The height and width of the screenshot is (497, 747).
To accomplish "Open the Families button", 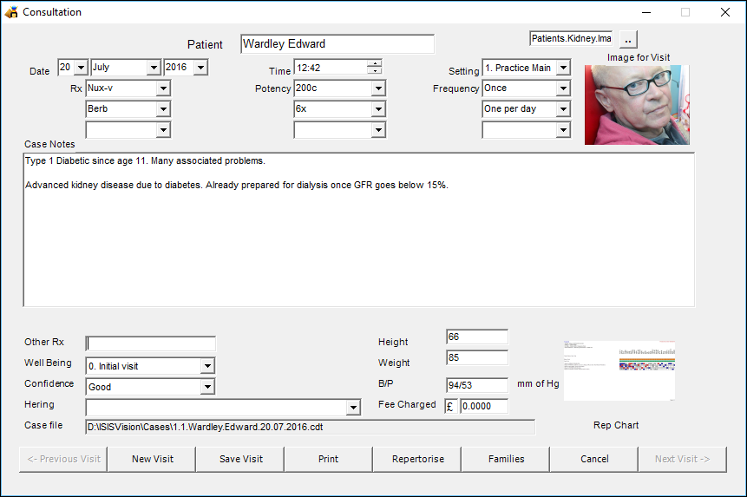I will pos(506,459).
